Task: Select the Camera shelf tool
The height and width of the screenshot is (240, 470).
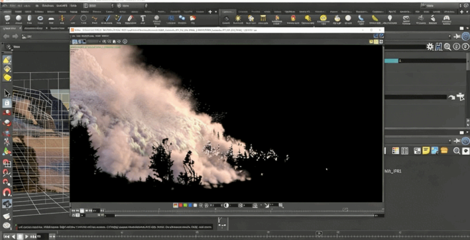Action: 227,19
